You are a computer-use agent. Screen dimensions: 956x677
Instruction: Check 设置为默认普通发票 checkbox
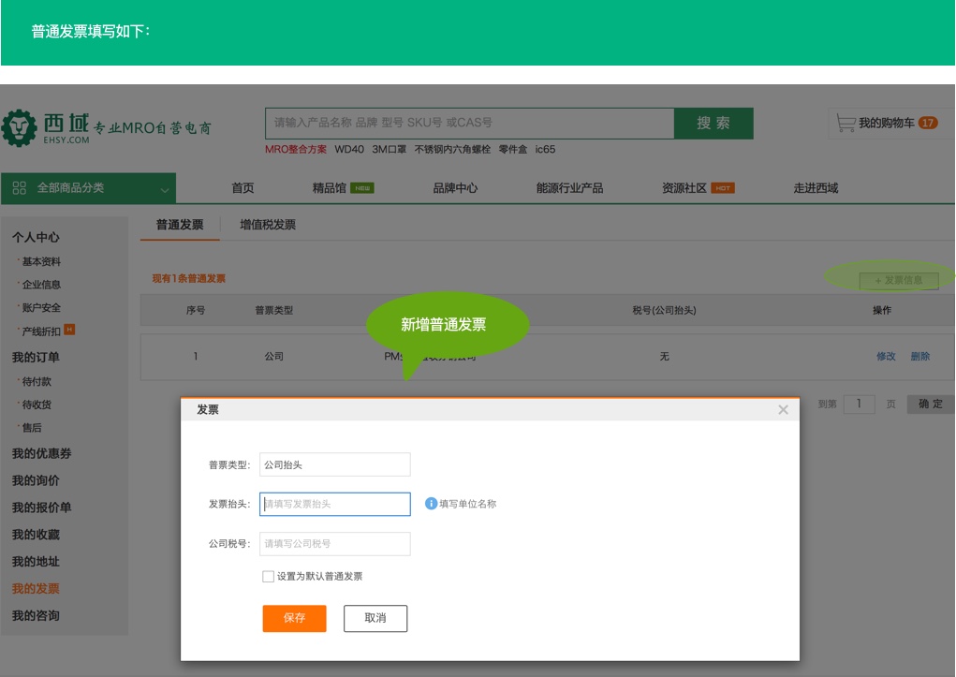pyautogui.click(x=269, y=577)
